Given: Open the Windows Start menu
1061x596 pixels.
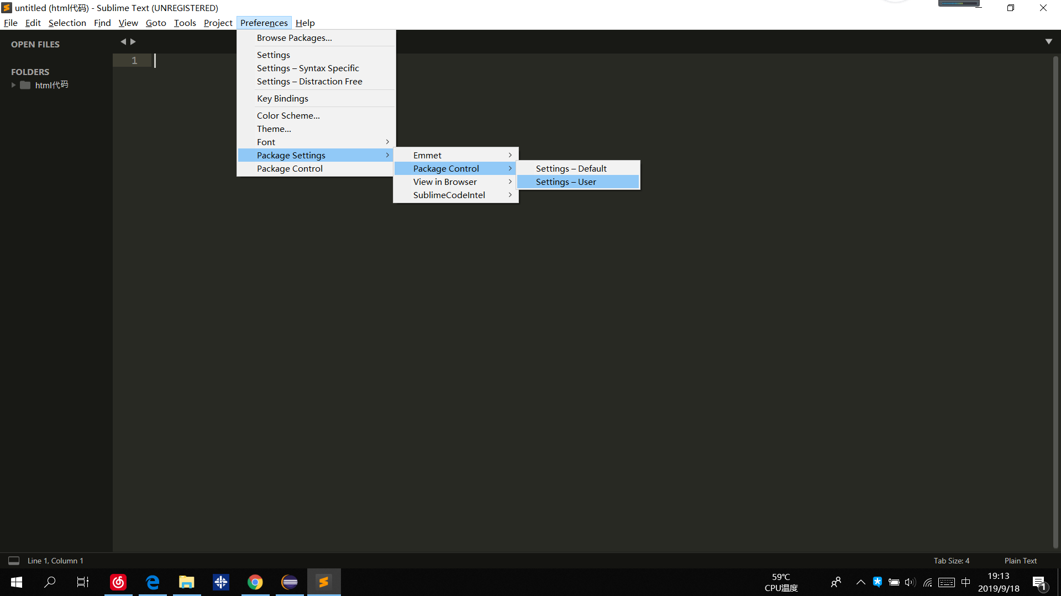Looking at the screenshot, I should tap(17, 582).
